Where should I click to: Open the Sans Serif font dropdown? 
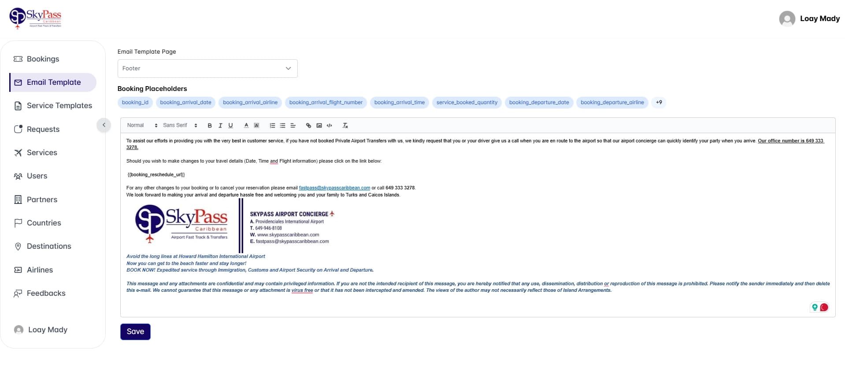point(180,126)
